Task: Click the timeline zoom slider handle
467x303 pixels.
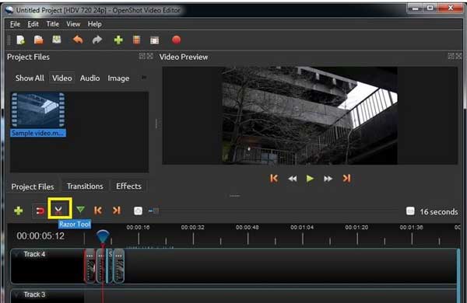Action: [155, 211]
